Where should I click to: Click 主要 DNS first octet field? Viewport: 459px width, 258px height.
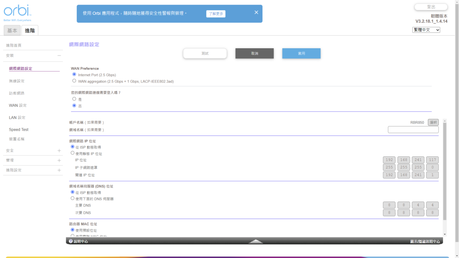[389, 205]
